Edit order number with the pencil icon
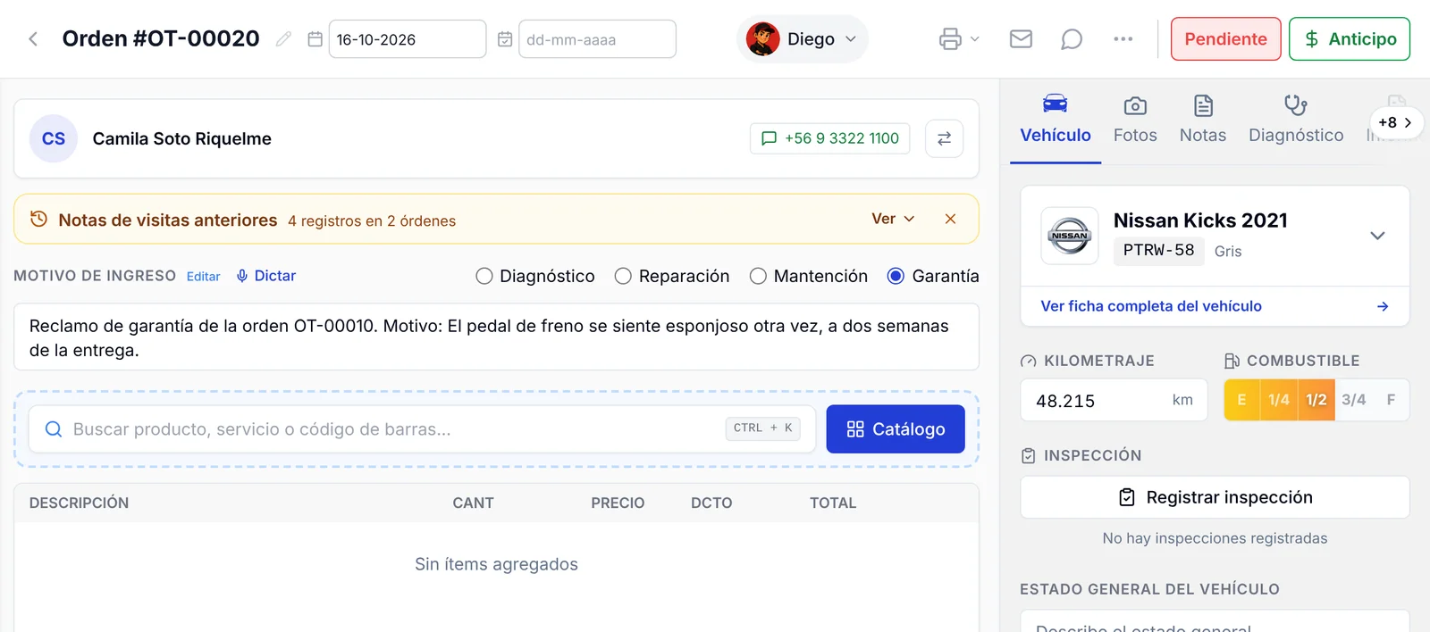This screenshot has width=1430, height=632. pyautogui.click(x=283, y=39)
